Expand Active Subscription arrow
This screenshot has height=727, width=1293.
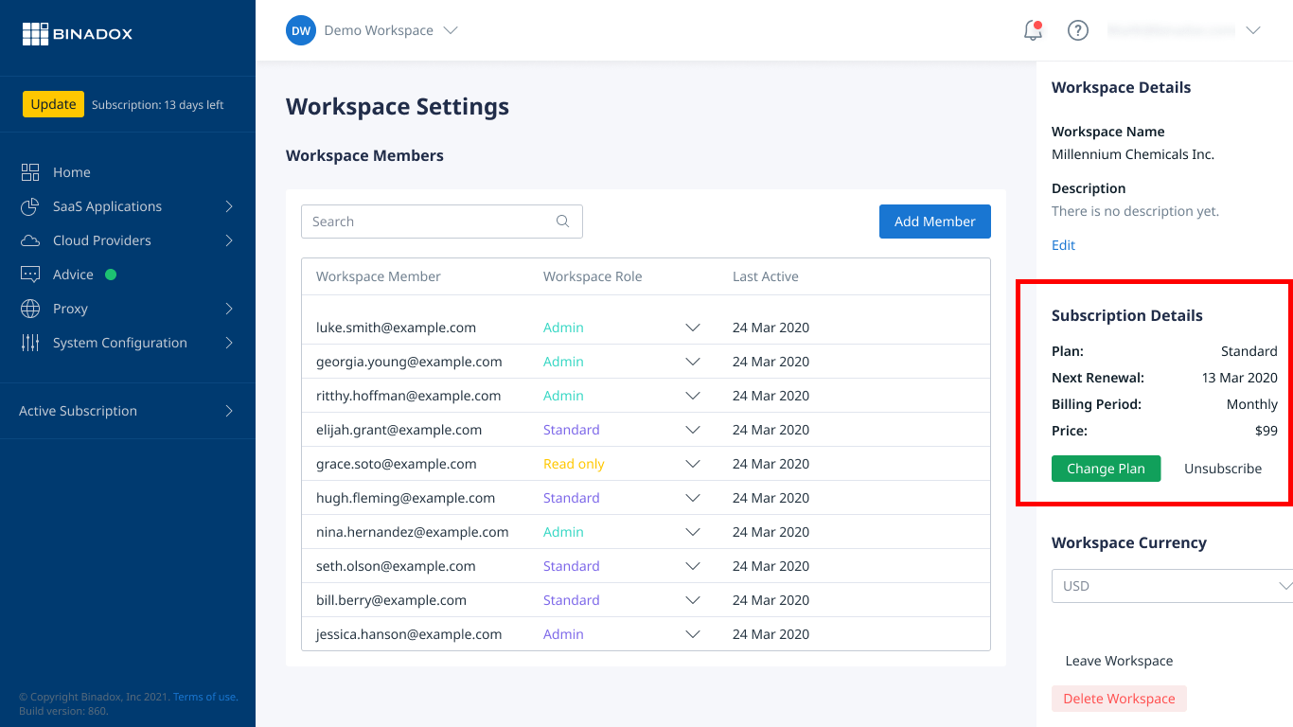[229, 411]
